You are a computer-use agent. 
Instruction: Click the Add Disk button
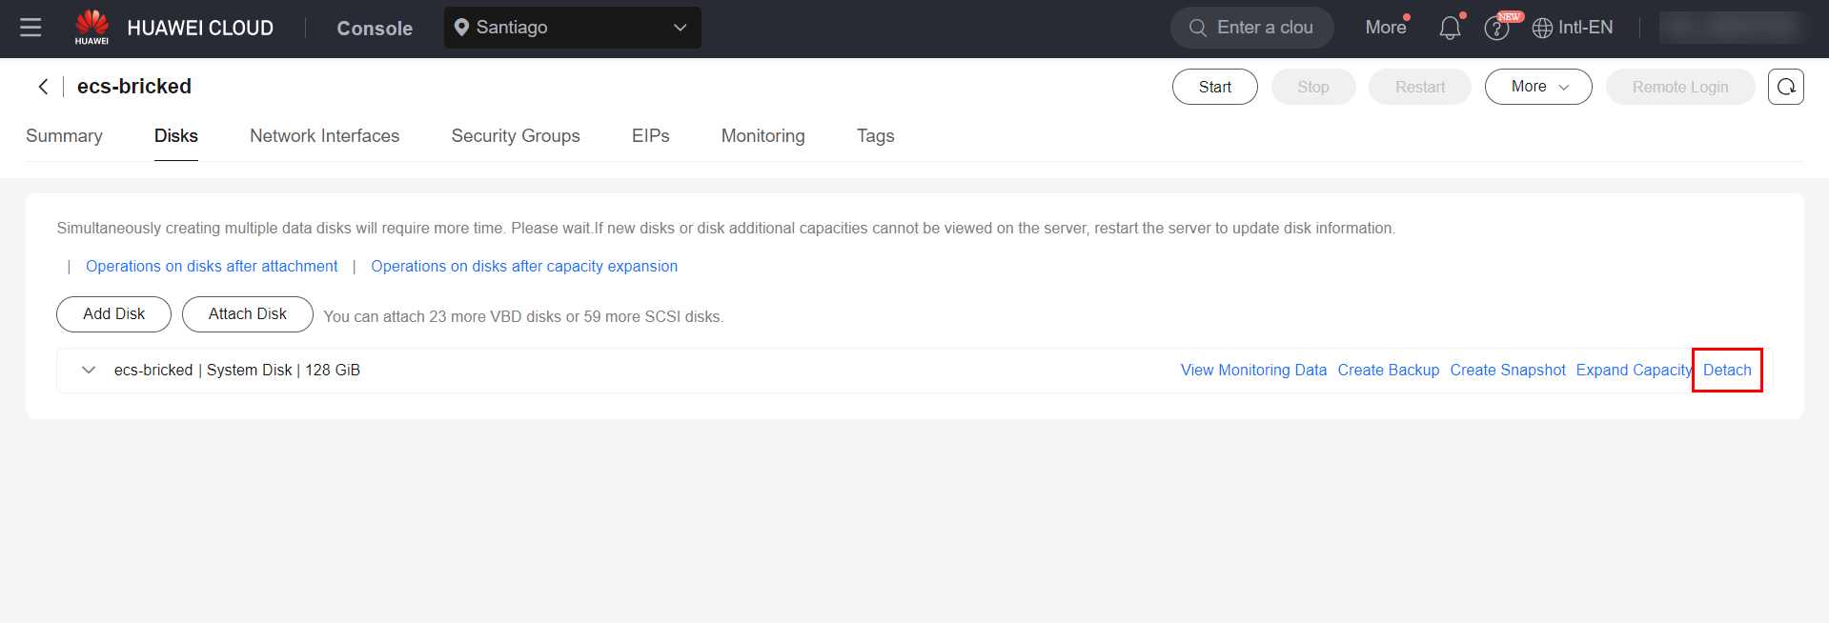click(x=113, y=314)
